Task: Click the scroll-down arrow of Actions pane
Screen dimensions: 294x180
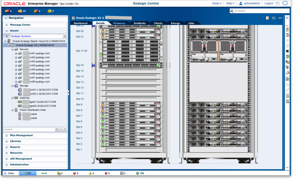Action: pyautogui.click(x=287, y=168)
